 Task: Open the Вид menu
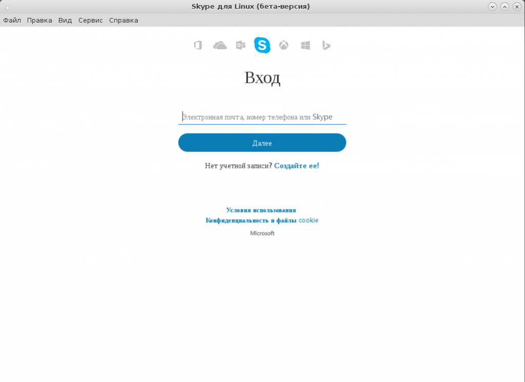tap(65, 21)
